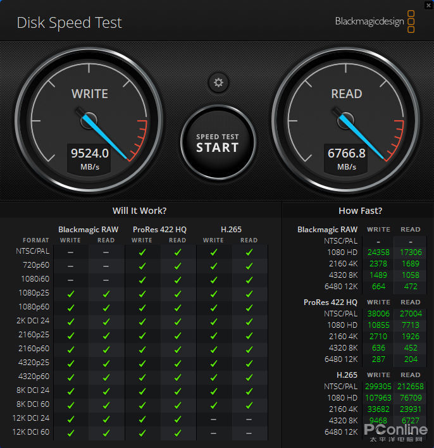The width and height of the screenshot is (434, 448).
Task: Close the Disk Speed Test window
Action: [429, 5]
